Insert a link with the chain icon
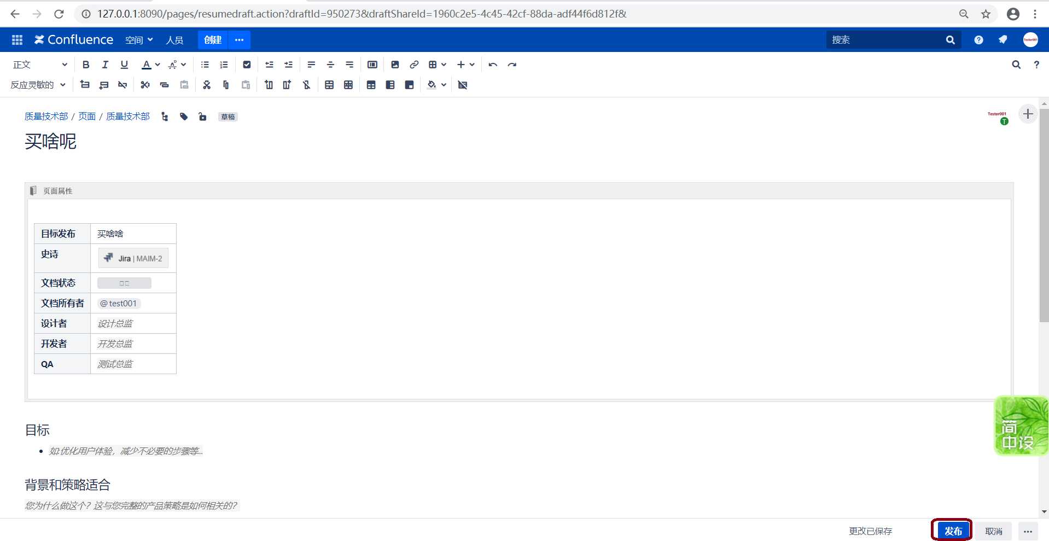This screenshot has height=541, width=1049. click(x=414, y=65)
